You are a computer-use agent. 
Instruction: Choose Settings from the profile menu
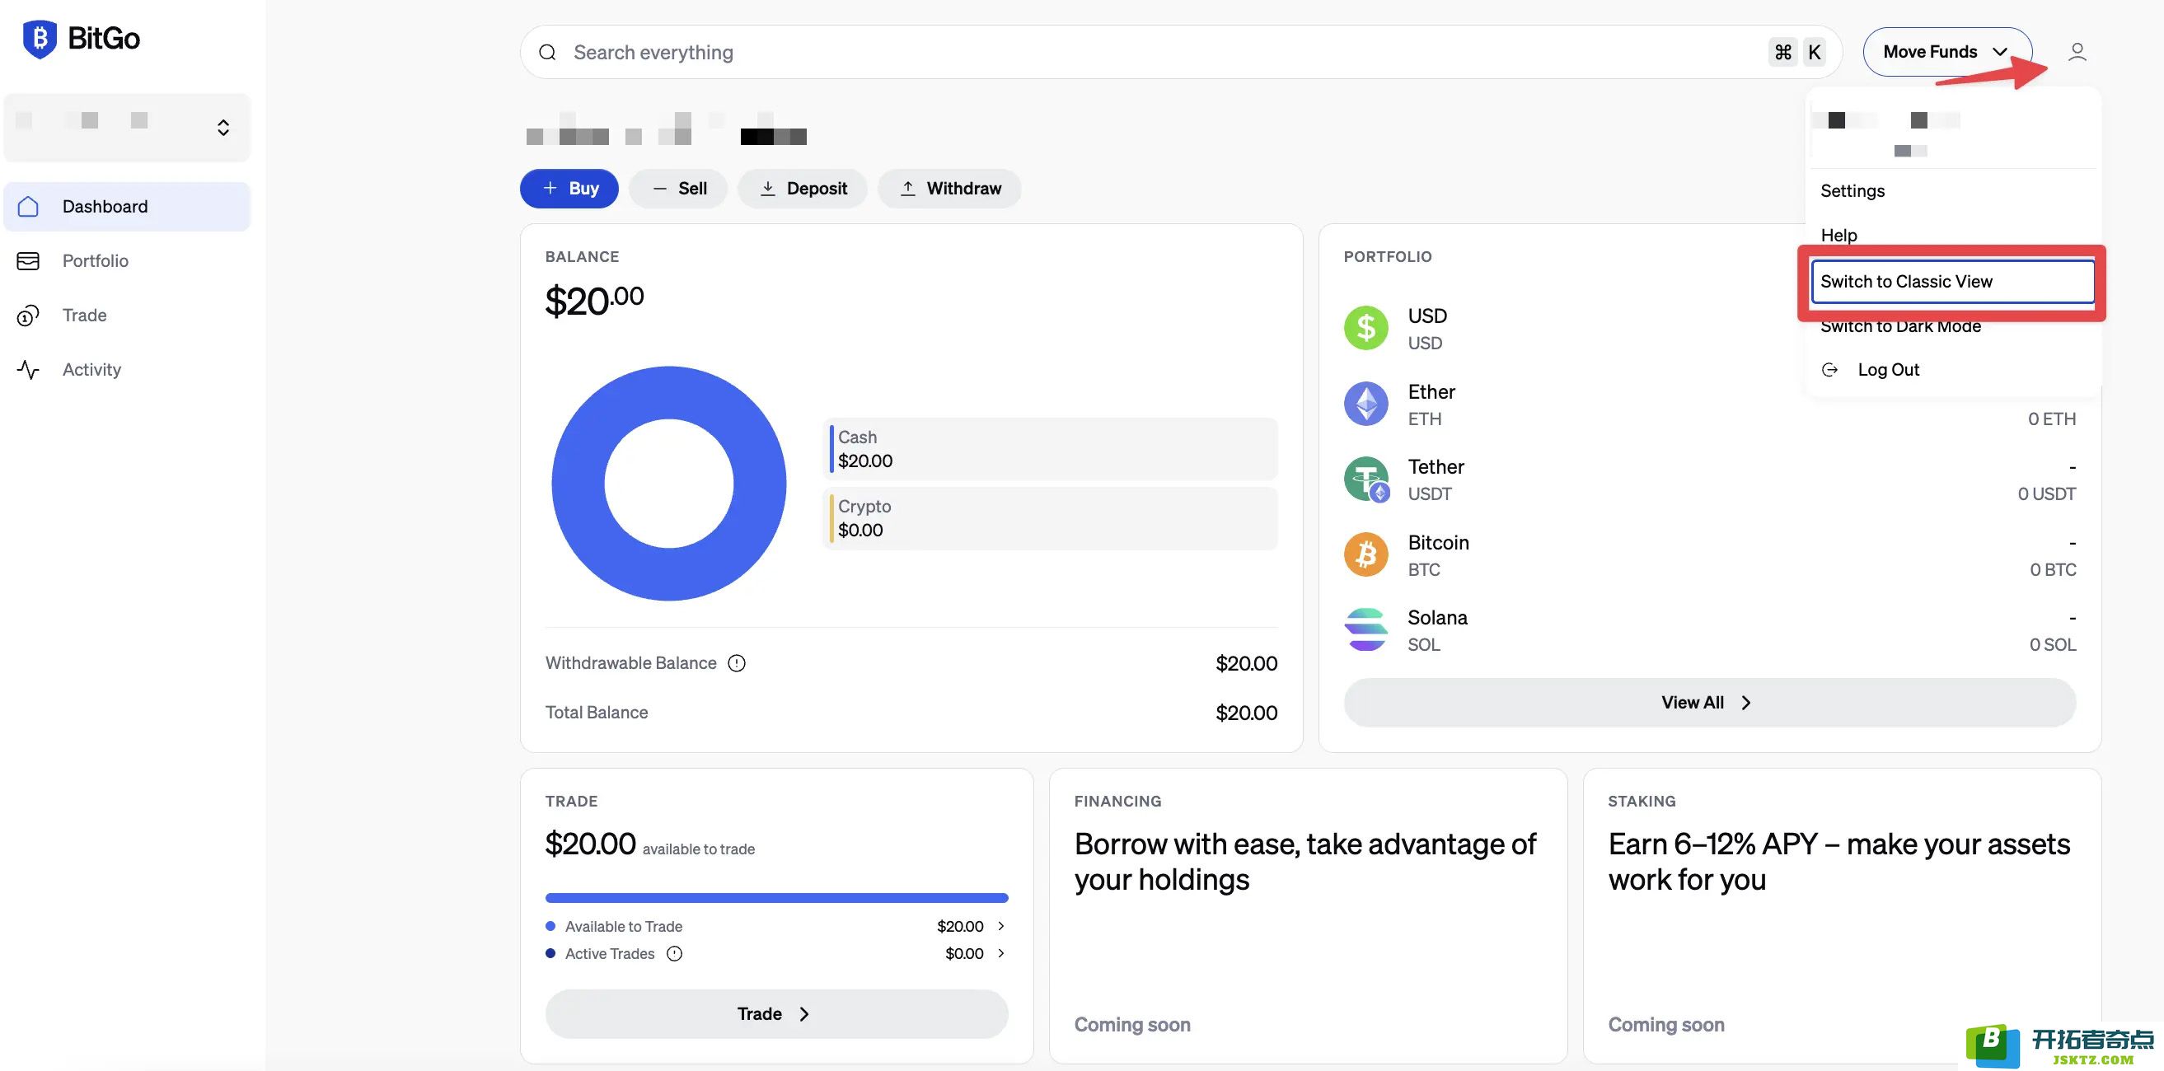tap(1853, 190)
